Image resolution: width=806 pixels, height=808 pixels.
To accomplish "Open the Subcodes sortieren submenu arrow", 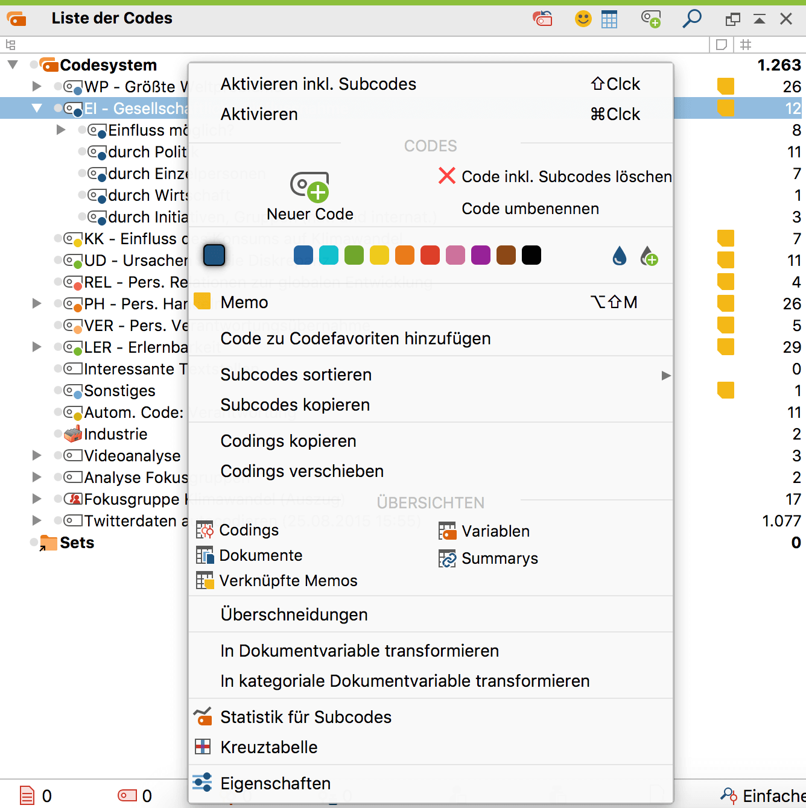I will click(x=665, y=375).
